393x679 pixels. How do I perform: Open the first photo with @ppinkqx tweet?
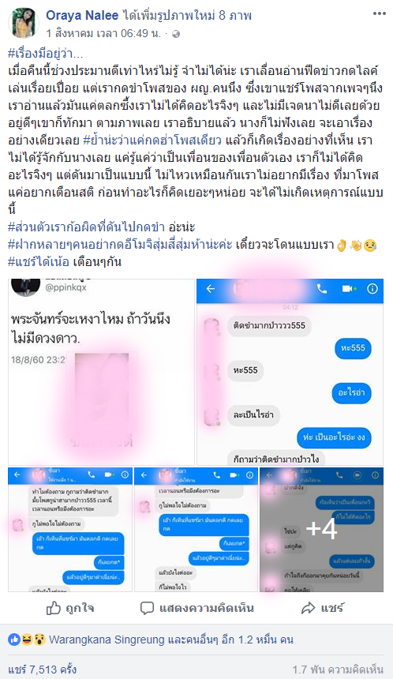101,372
